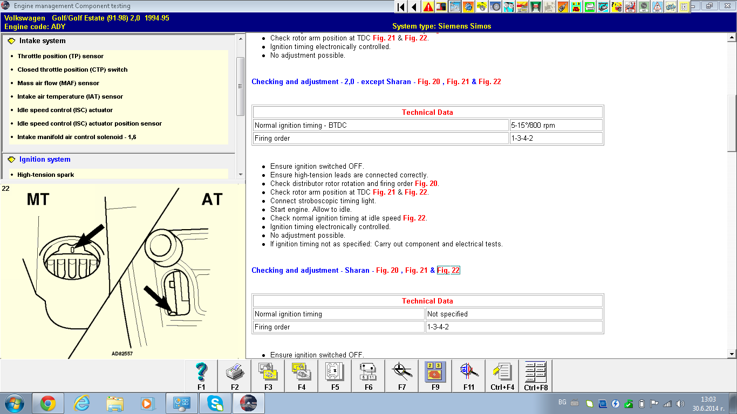This screenshot has height=414, width=737.
Task: Open the F5 wiring diagram icon
Action: pos(335,376)
